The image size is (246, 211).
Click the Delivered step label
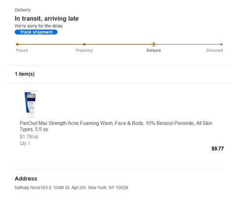(x=215, y=50)
